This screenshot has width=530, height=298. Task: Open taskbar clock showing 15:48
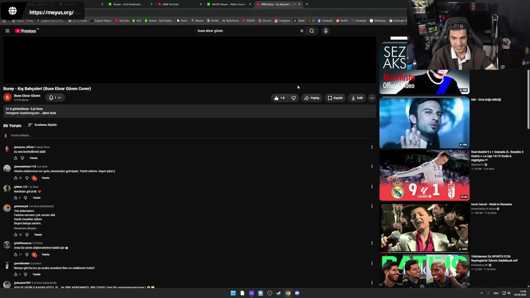(520, 293)
